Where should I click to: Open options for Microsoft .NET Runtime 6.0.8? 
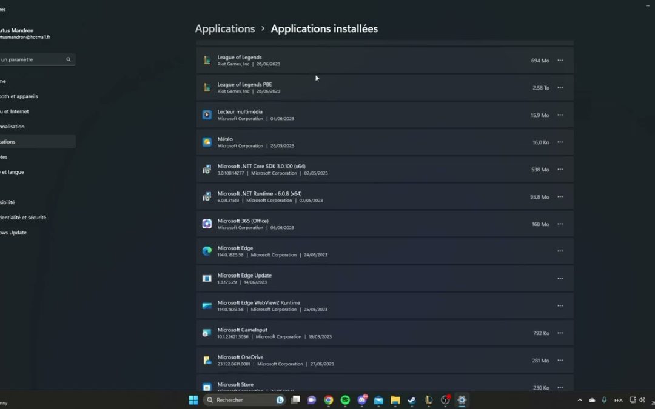560,196
